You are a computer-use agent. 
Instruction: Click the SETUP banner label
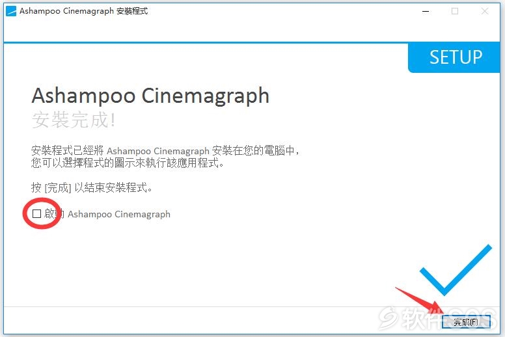[456, 57]
